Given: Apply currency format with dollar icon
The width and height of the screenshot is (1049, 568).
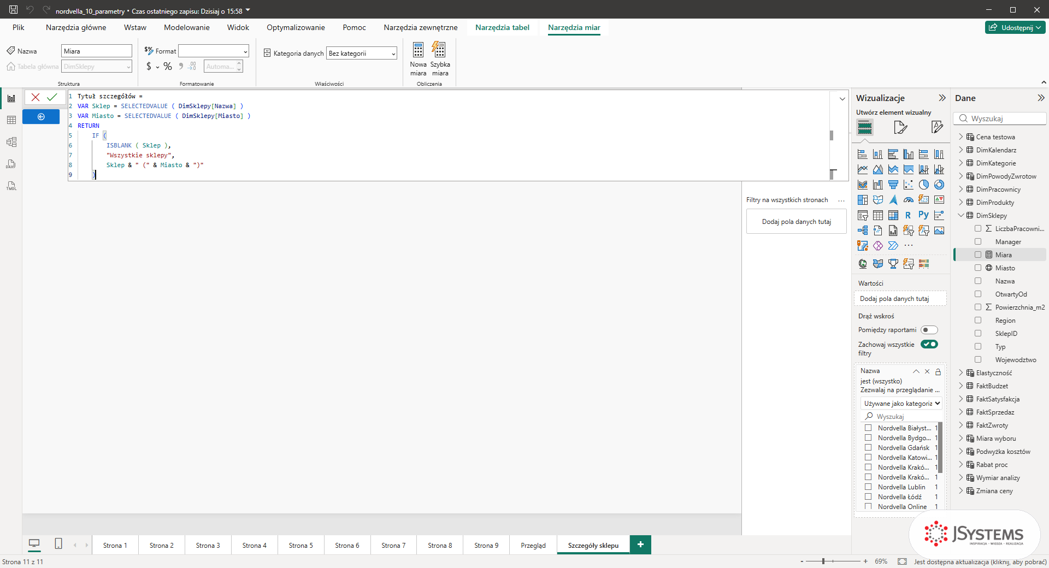Looking at the screenshot, I should [149, 67].
